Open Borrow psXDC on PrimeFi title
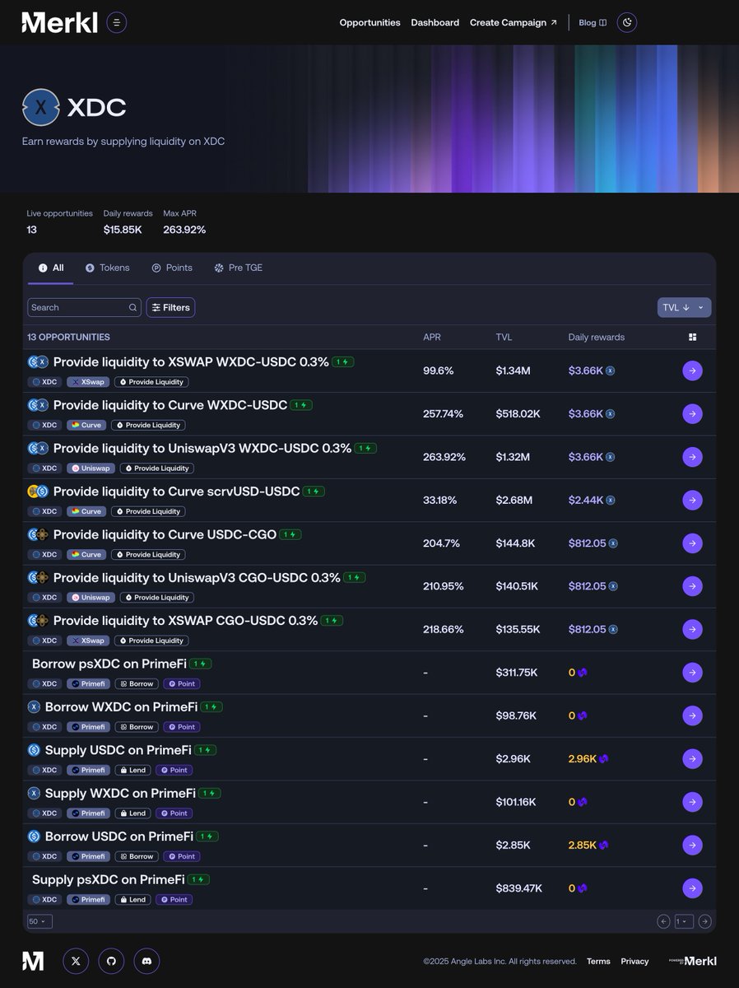Screen dimensions: 739x988 point(109,664)
